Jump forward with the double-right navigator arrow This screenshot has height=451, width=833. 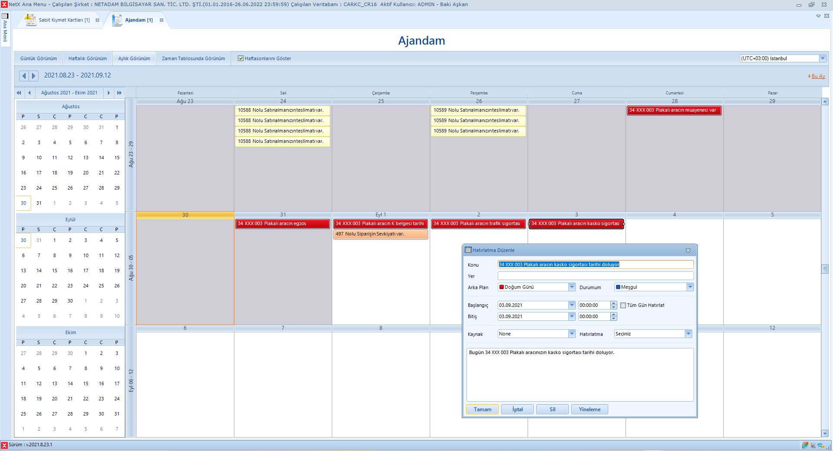[x=120, y=93]
